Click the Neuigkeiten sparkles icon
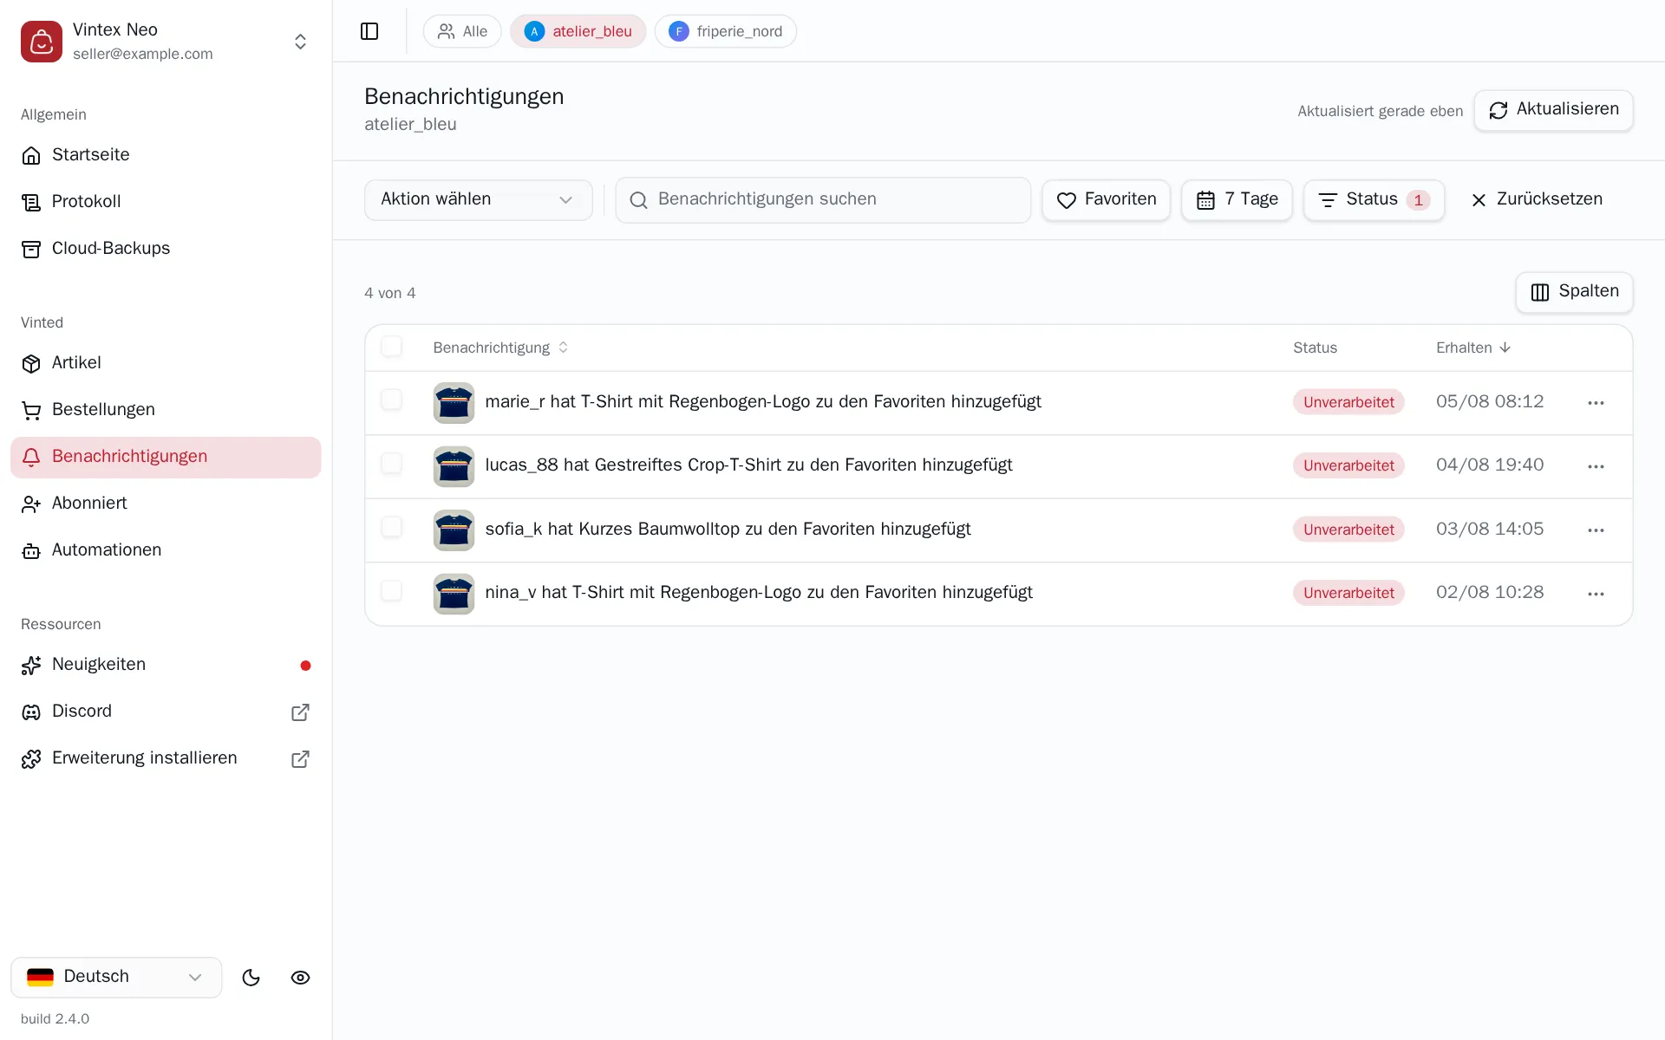Viewport: 1665px width, 1040px height. pos(31,665)
